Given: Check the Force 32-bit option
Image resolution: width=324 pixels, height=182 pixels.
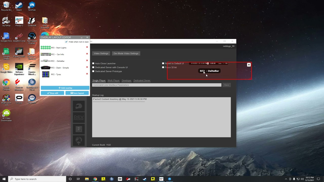Looking at the screenshot, I should point(163,67).
